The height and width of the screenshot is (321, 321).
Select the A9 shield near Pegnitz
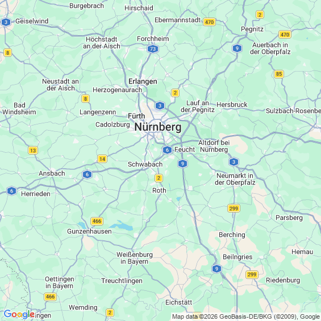tap(237, 48)
